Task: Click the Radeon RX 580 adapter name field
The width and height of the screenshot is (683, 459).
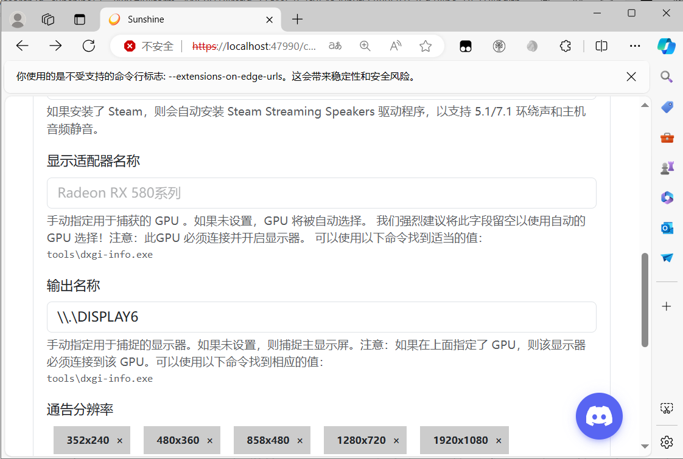Action: (x=321, y=193)
